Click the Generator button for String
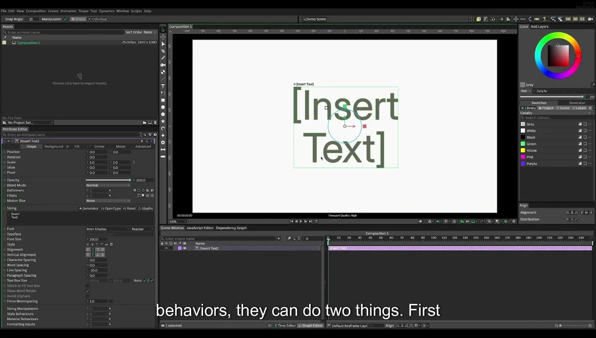The image size is (596, 338). 89,208
